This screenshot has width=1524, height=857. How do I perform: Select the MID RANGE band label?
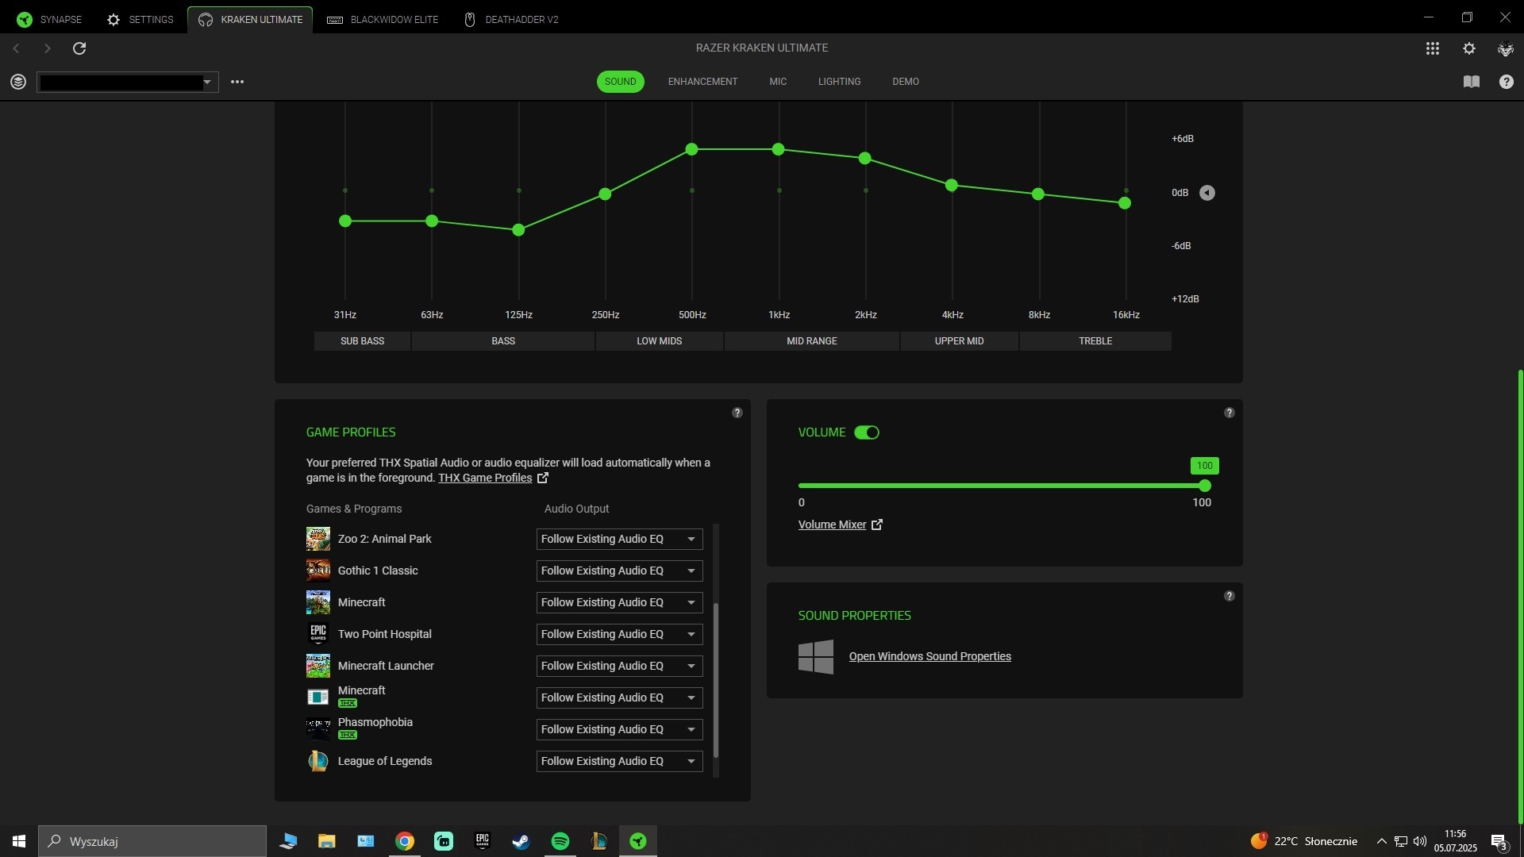pyautogui.click(x=811, y=341)
